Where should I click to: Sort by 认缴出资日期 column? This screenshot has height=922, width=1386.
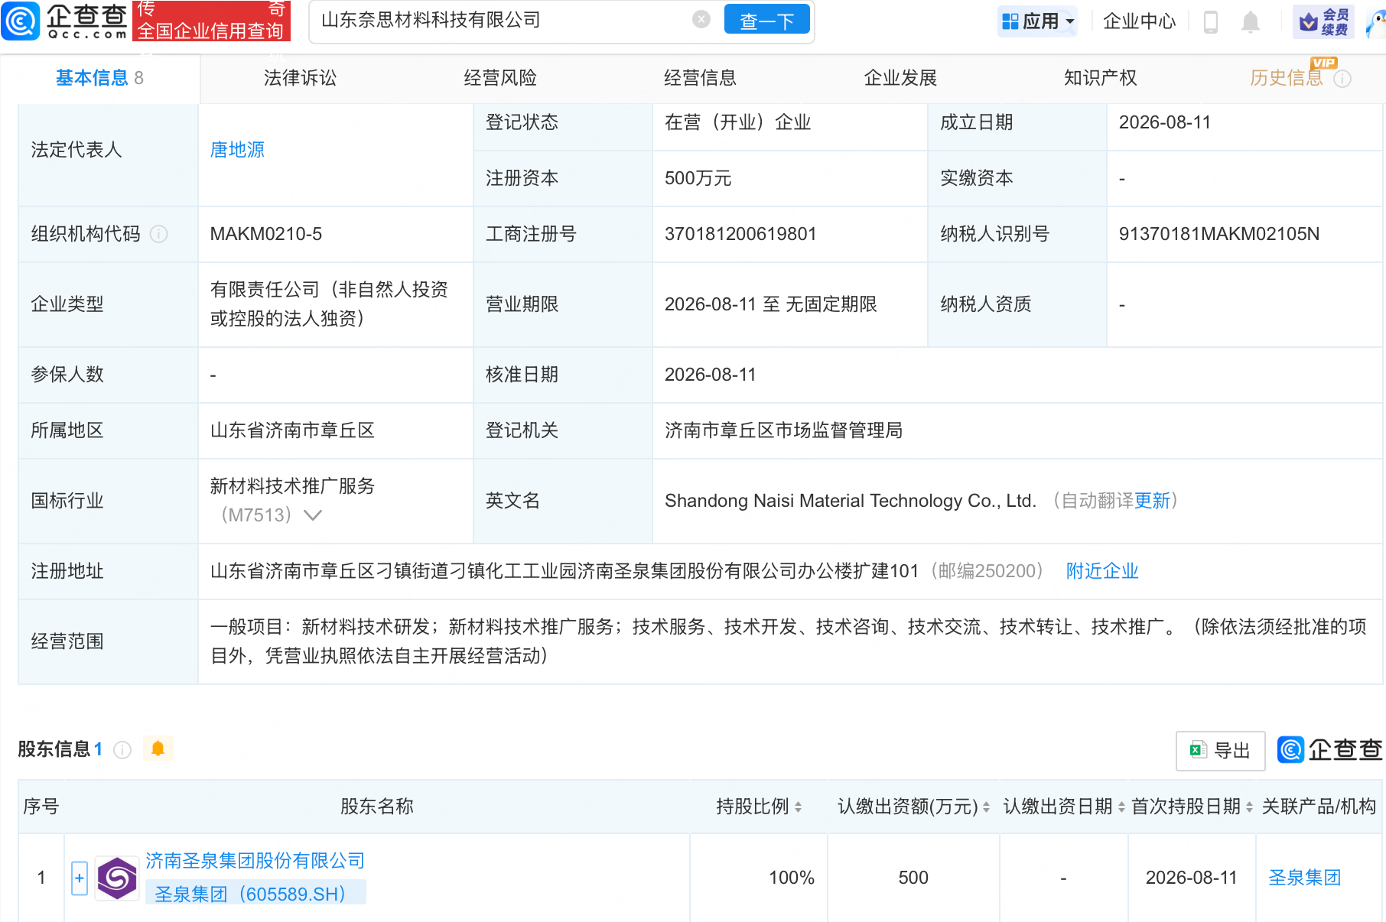click(x=1121, y=807)
